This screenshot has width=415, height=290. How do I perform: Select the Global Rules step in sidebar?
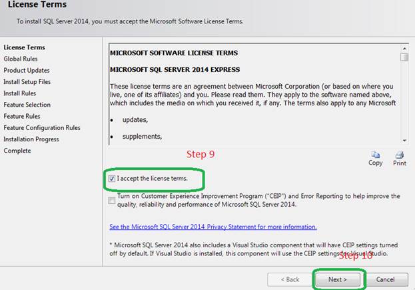pos(21,59)
